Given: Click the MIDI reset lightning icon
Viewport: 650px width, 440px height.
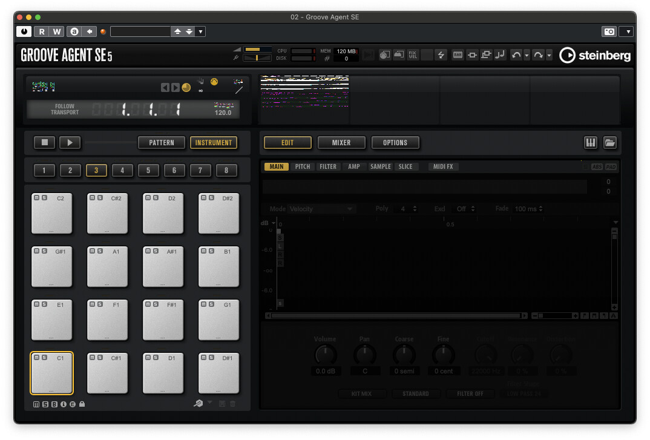Looking at the screenshot, I should [441, 54].
